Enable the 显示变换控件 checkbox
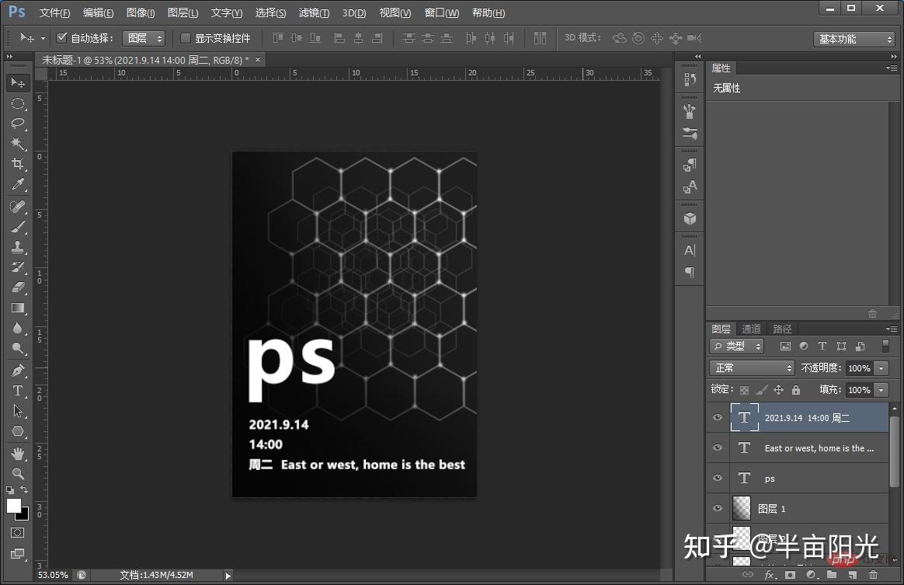This screenshot has height=585, width=904. 185,38
